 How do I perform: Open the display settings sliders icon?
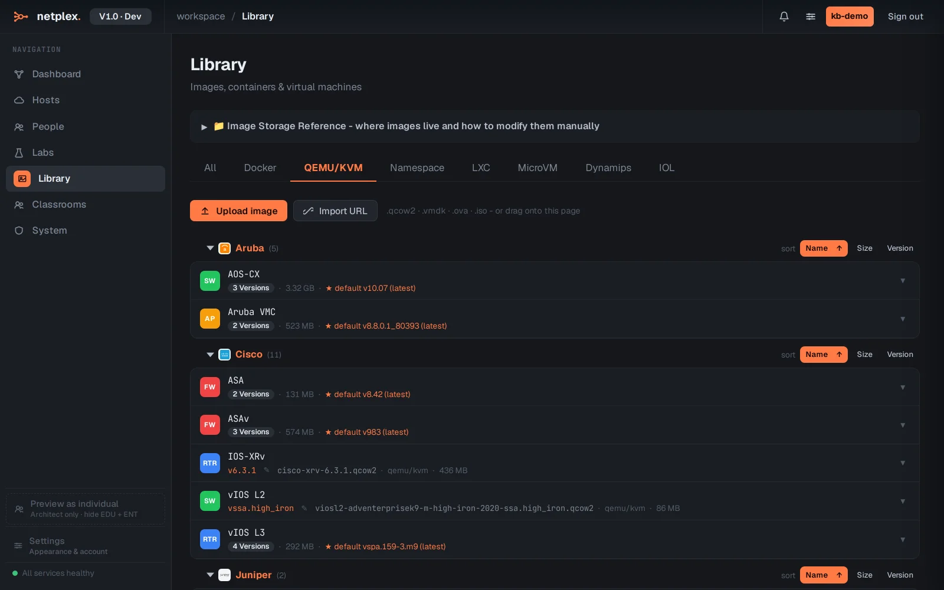click(x=811, y=17)
